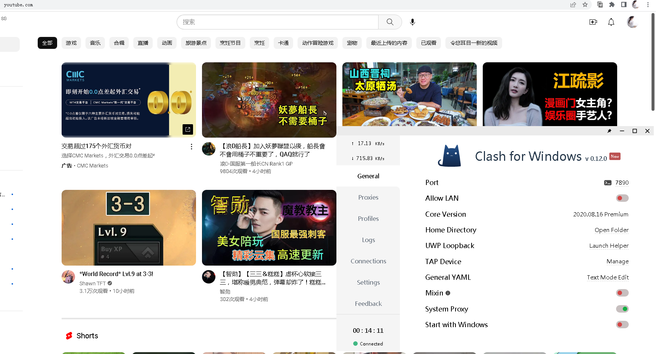Open YouTube account avatar menu

click(x=632, y=22)
